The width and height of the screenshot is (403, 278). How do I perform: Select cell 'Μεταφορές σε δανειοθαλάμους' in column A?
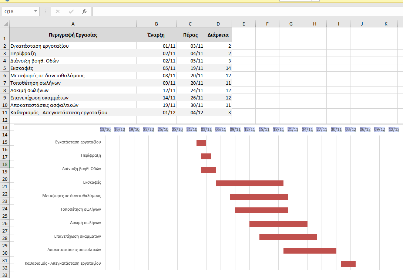73,76
